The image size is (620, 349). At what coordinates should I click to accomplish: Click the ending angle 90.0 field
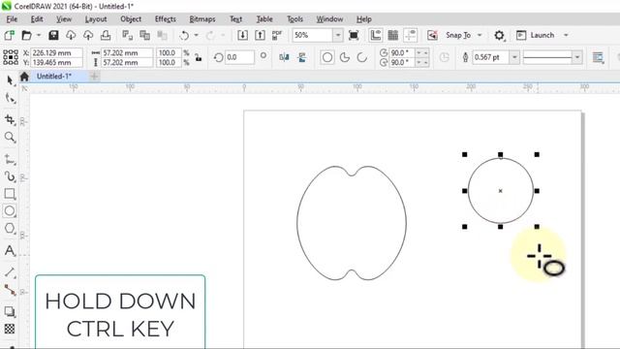403,62
